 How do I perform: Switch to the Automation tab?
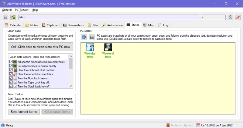click(x=112, y=25)
